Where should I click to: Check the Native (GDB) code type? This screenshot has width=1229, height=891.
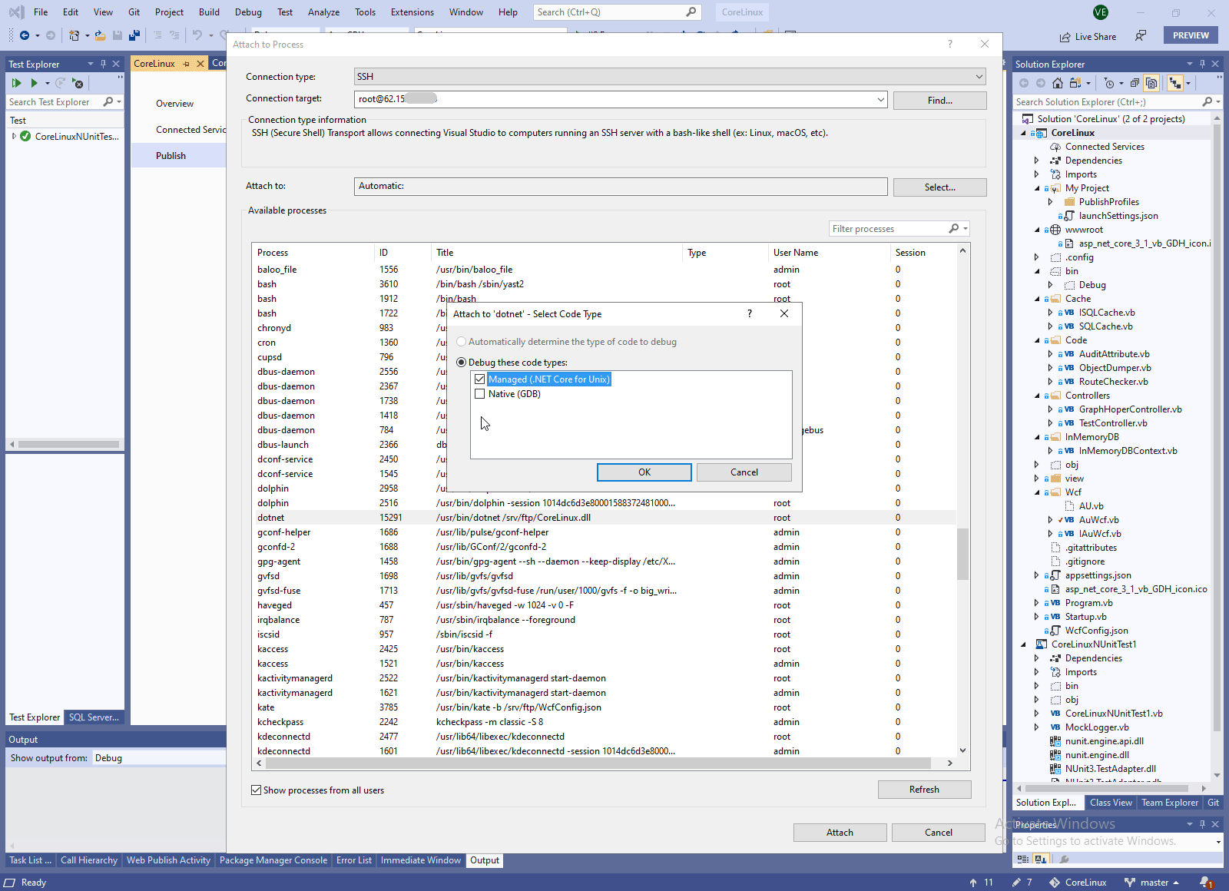click(480, 394)
